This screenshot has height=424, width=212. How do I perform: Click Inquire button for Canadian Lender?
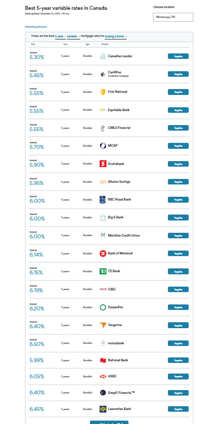(178, 56)
